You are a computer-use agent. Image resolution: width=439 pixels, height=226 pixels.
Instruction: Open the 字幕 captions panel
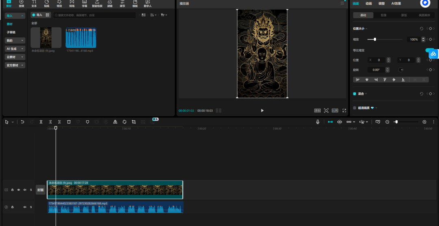pyautogui.click(x=84, y=3)
